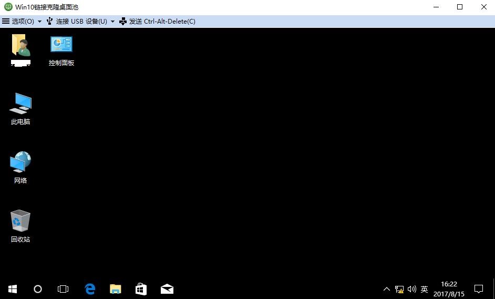Viewport: 495px width, 299px height.
Task: Open the clock showing 16:22
Action: click(449, 289)
